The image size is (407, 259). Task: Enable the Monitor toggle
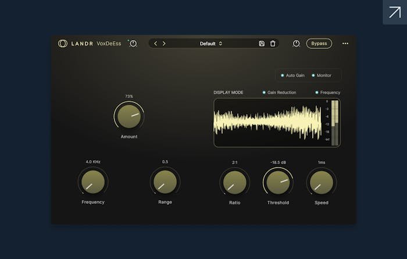pyautogui.click(x=322, y=75)
